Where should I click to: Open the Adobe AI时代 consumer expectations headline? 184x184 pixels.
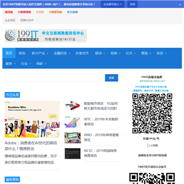pyautogui.click(x=31, y=146)
